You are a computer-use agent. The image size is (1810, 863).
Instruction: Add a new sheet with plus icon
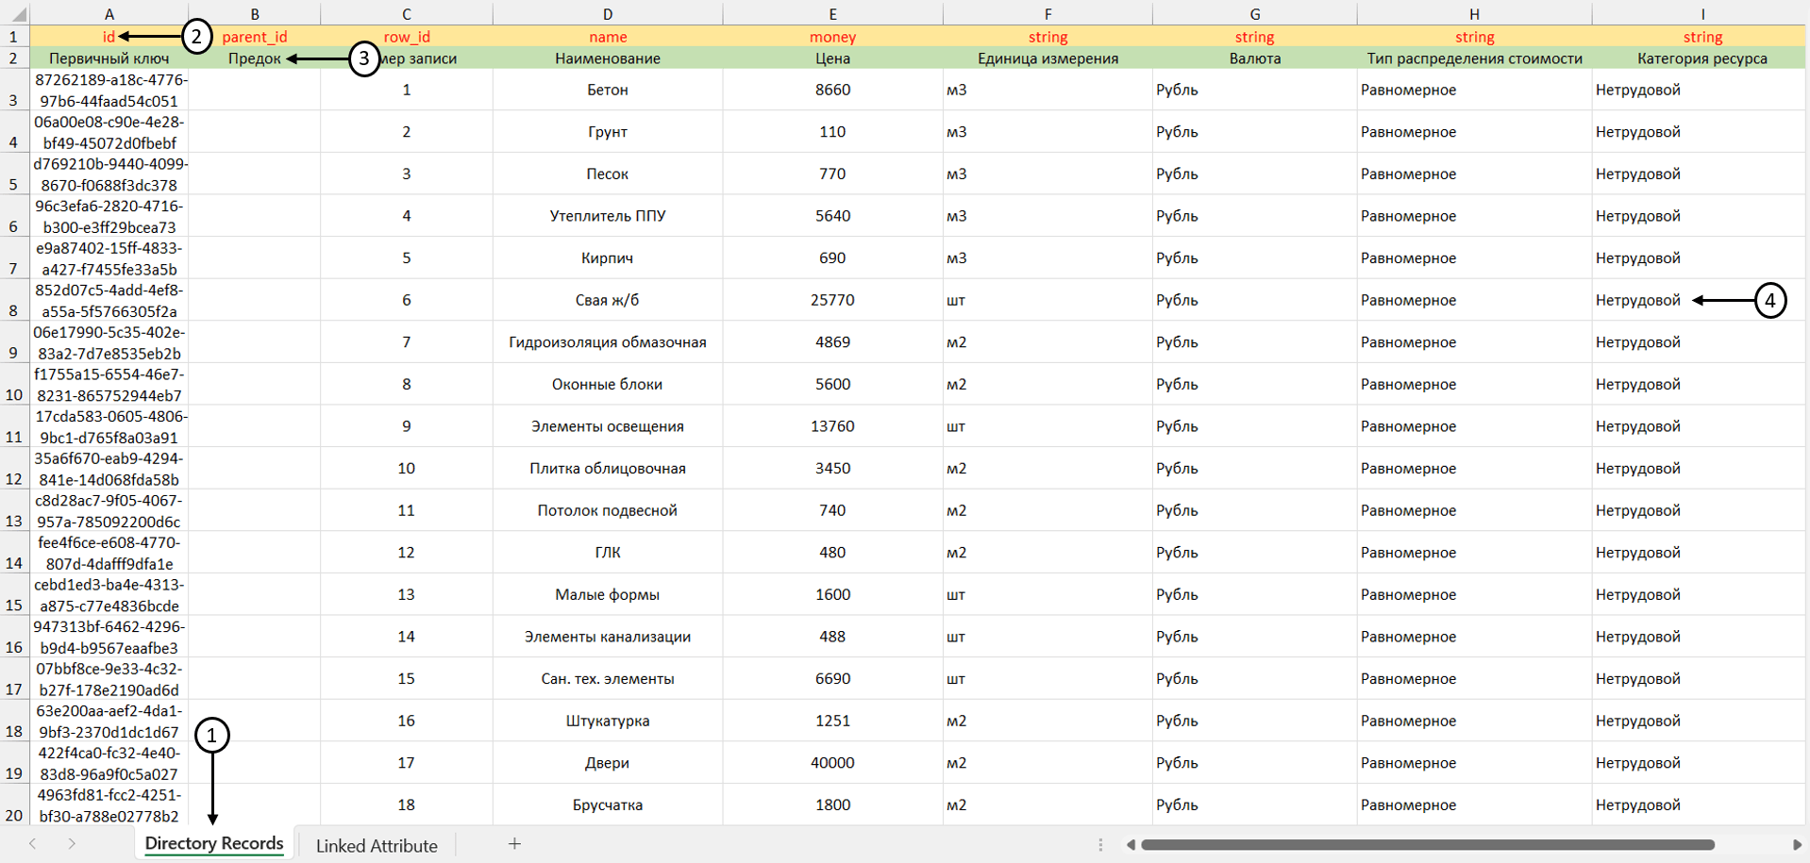(514, 844)
